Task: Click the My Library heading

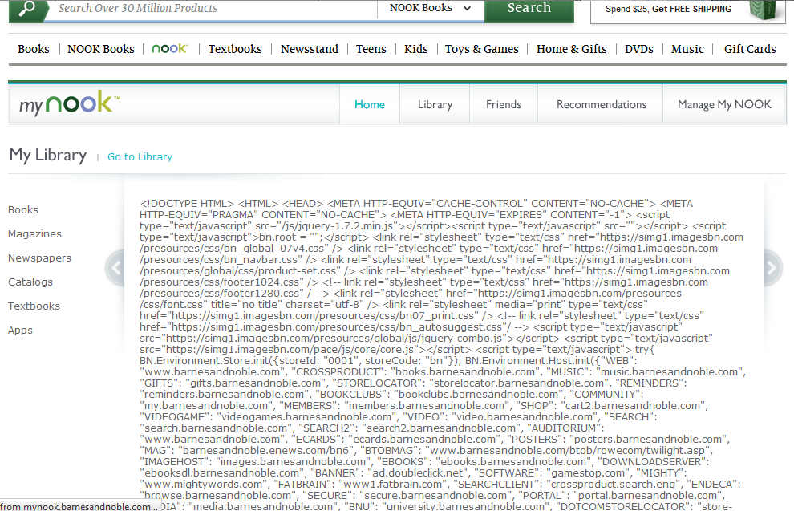Action: point(47,155)
